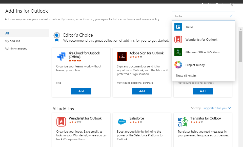Open the Jira Cloud for Outlook (Official) title
This screenshot has height=147, width=243.
click(85, 55)
